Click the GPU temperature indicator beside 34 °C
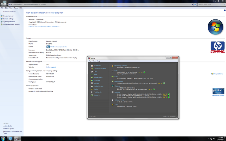The height and width of the screenshot is (141, 226). pyautogui.click(x=154, y=89)
